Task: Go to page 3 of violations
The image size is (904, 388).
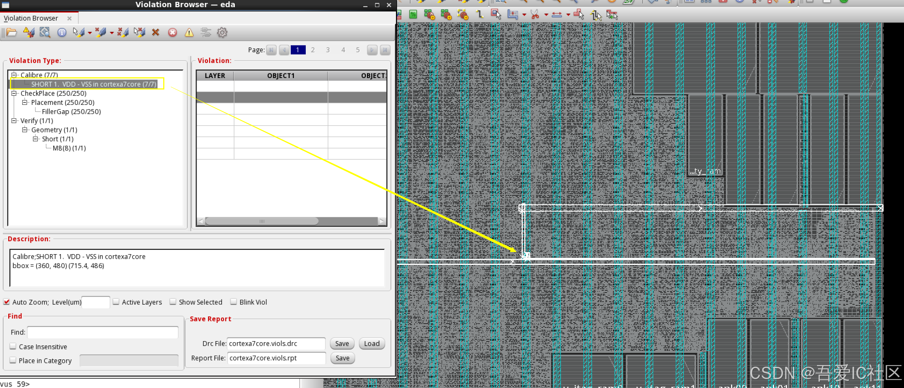Action: 328,50
